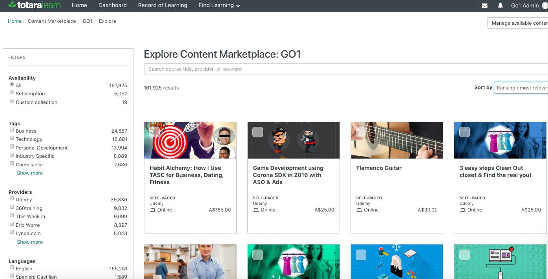Click the 161,925 results text
This screenshot has height=279, width=548.
coord(161,88)
